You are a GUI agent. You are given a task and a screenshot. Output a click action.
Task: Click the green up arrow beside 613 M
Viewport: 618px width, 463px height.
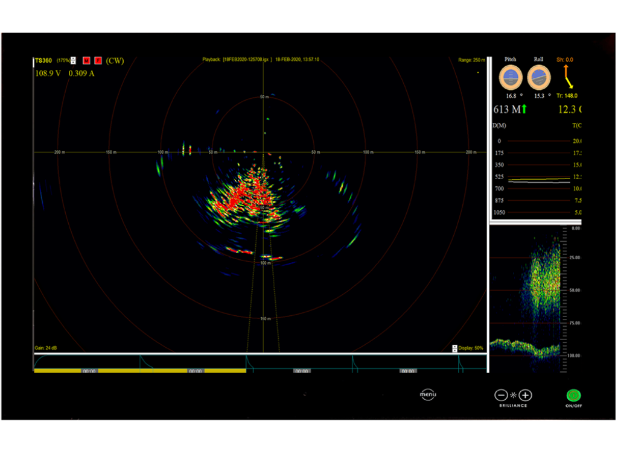coord(524,109)
